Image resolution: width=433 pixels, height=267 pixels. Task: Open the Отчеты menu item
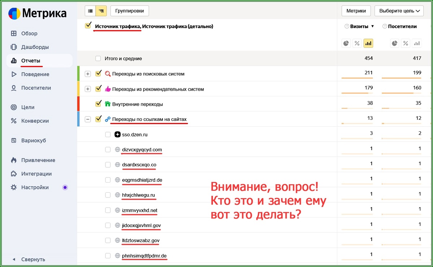tap(32, 61)
